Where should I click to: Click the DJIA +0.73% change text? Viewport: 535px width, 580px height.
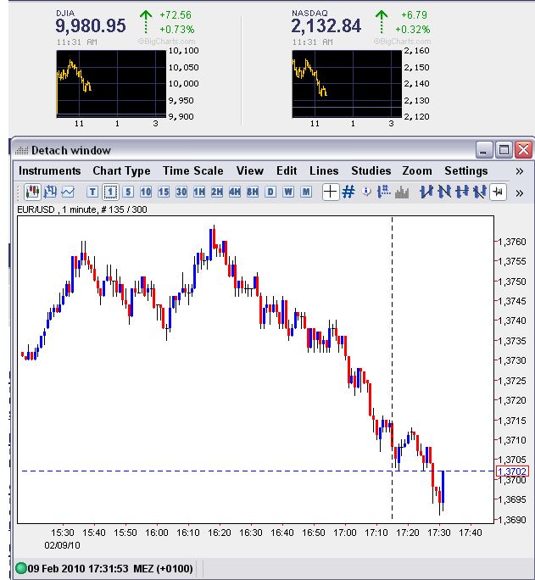click(x=176, y=29)
